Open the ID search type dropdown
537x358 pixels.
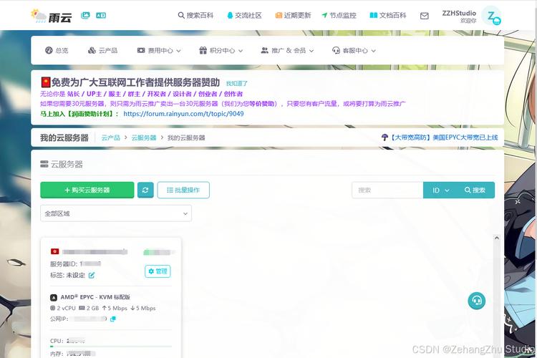click(x=440, y=190)
